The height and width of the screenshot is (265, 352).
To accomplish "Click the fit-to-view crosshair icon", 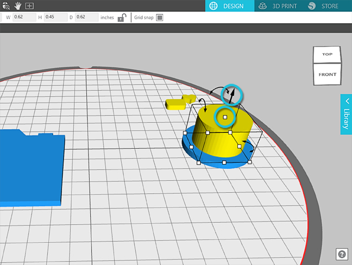I will click(x=29, y=6).
